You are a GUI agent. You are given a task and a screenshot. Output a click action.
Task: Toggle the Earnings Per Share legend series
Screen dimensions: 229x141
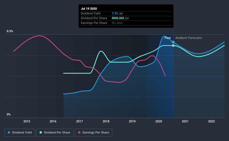click(x=93, y=133)
